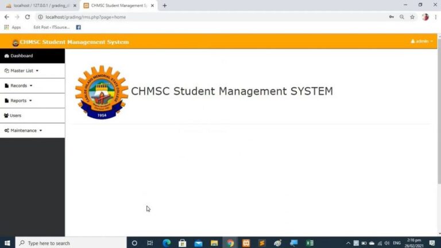The width and height of the screenshot is (441, 248).
Task: Reload the page with the refresh icon
Action: coord(27,17)
